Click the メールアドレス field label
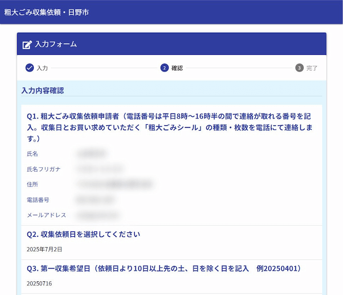343x295 pixels. coord(47,215)
